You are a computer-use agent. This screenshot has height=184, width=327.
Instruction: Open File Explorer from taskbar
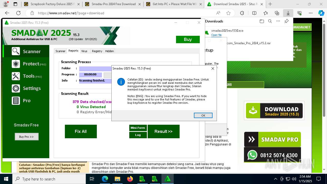(117, 179)
